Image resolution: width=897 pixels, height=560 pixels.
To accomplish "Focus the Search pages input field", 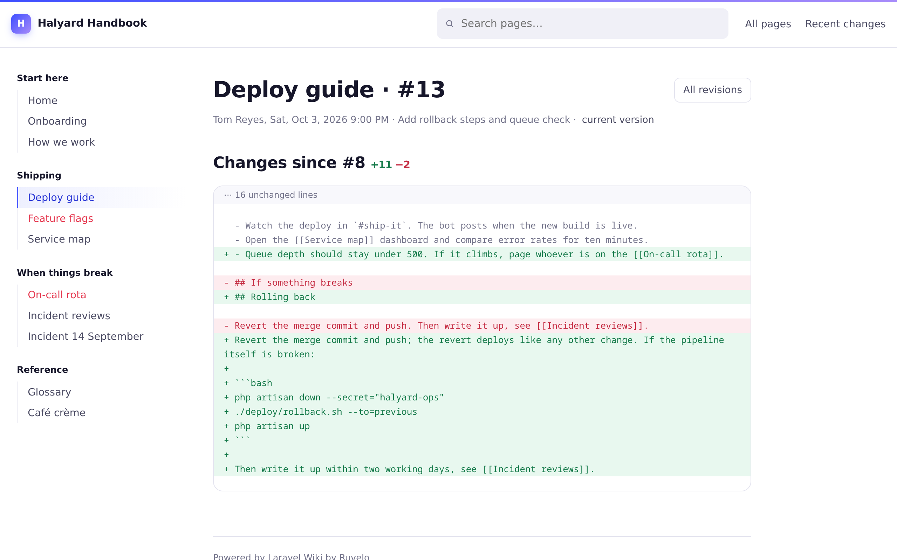I will pyautogui.click(x=582, y=24).
